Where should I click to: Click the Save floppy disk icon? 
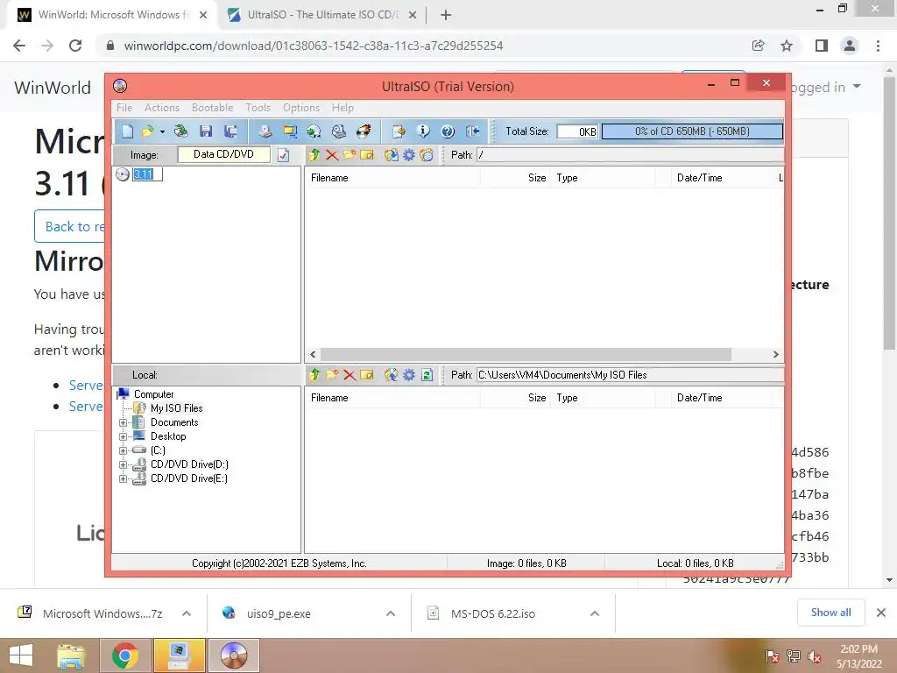click(205, 131)
